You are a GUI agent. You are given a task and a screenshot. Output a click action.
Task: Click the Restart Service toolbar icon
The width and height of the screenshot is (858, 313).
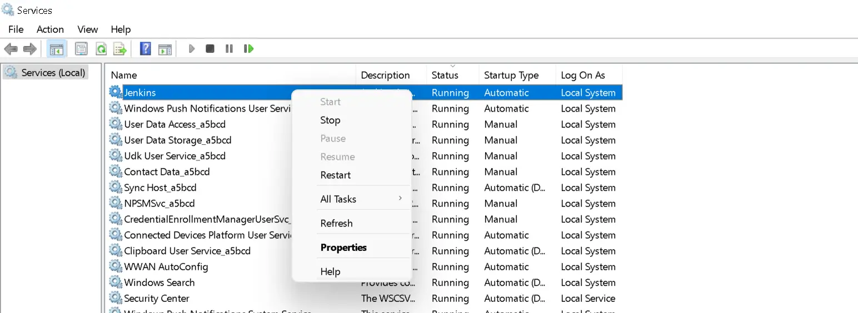[x=248, y=49]
